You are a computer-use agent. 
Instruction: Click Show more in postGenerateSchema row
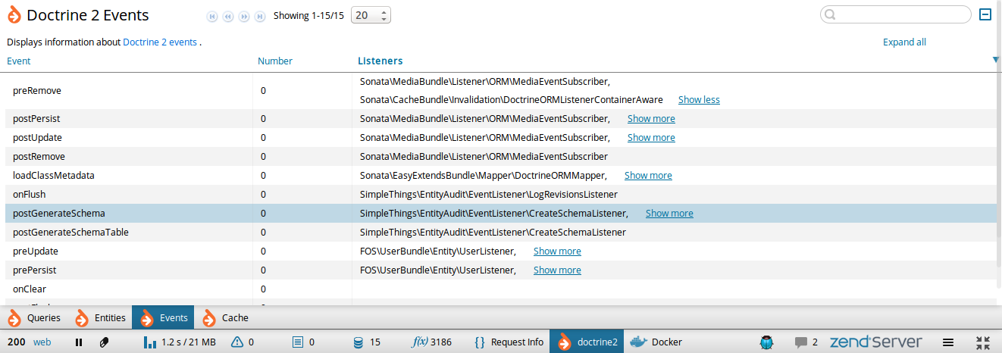click(x=669, y=214)
